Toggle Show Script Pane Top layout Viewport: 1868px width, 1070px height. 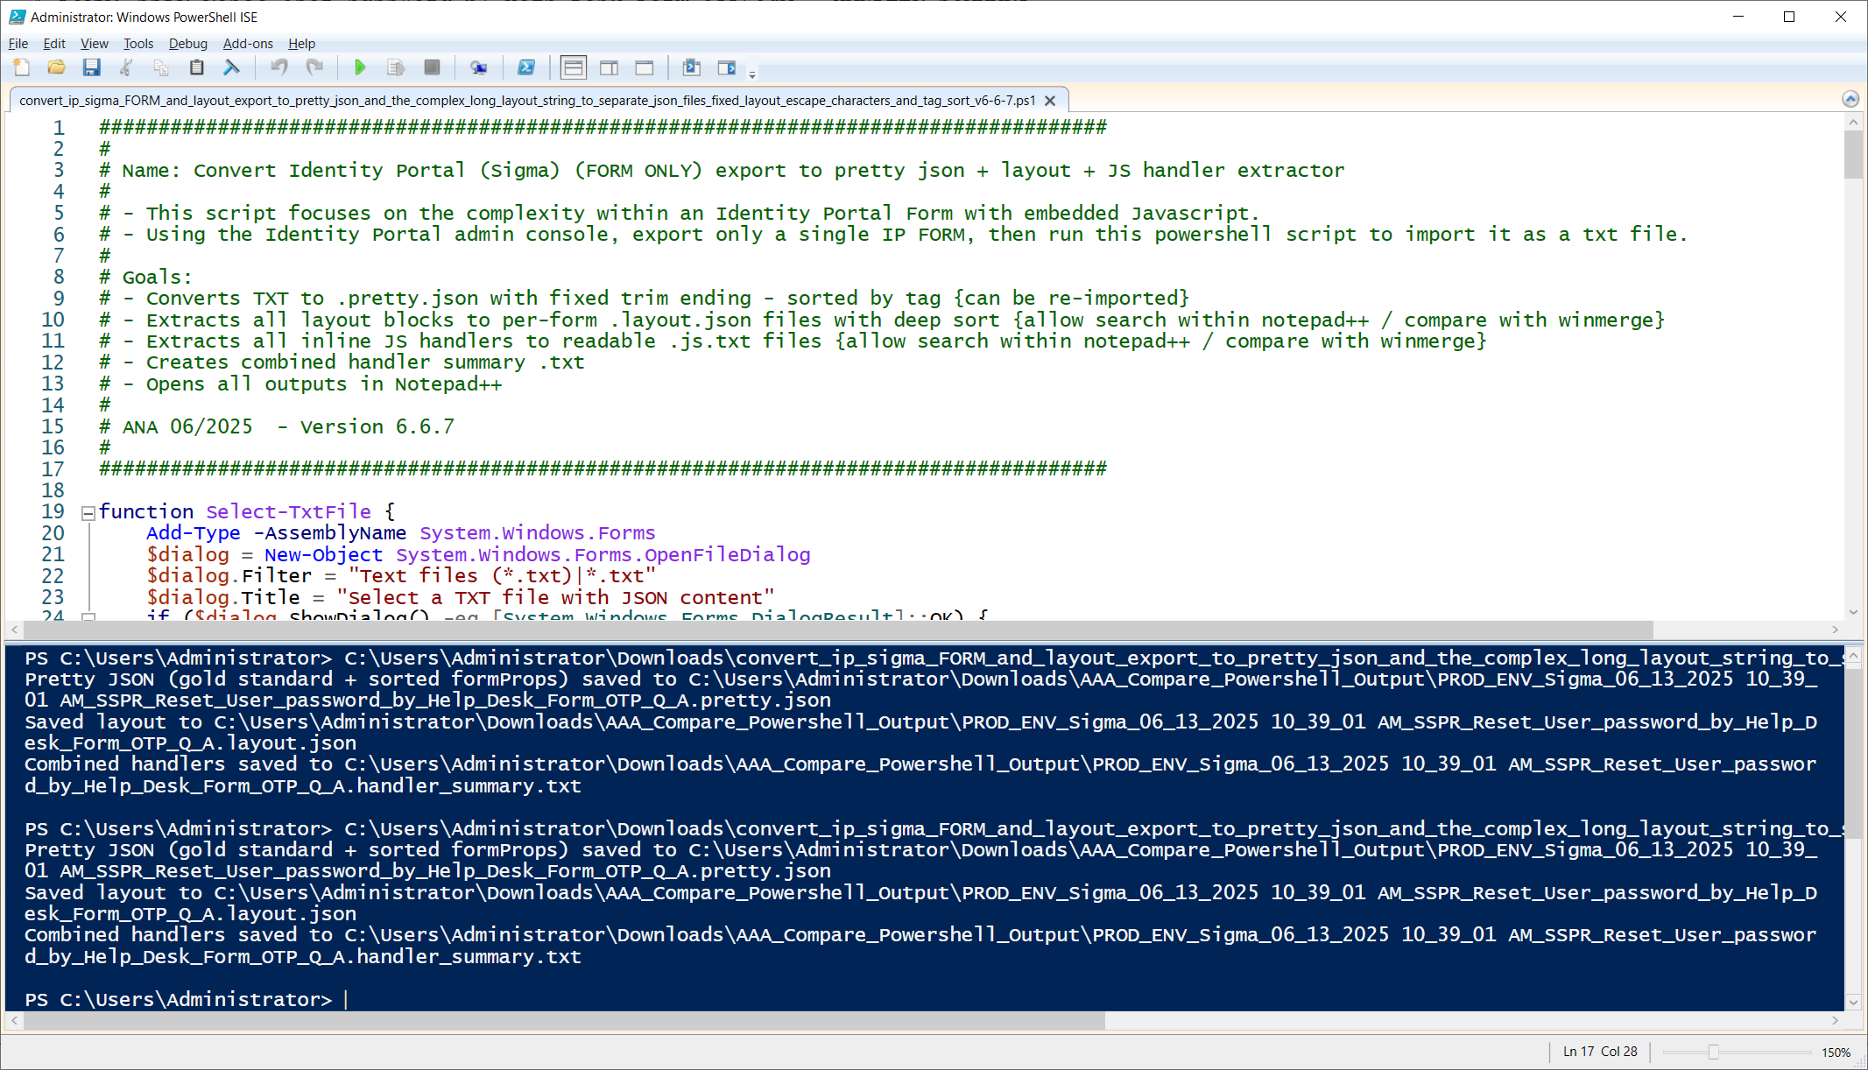[574, 67]
